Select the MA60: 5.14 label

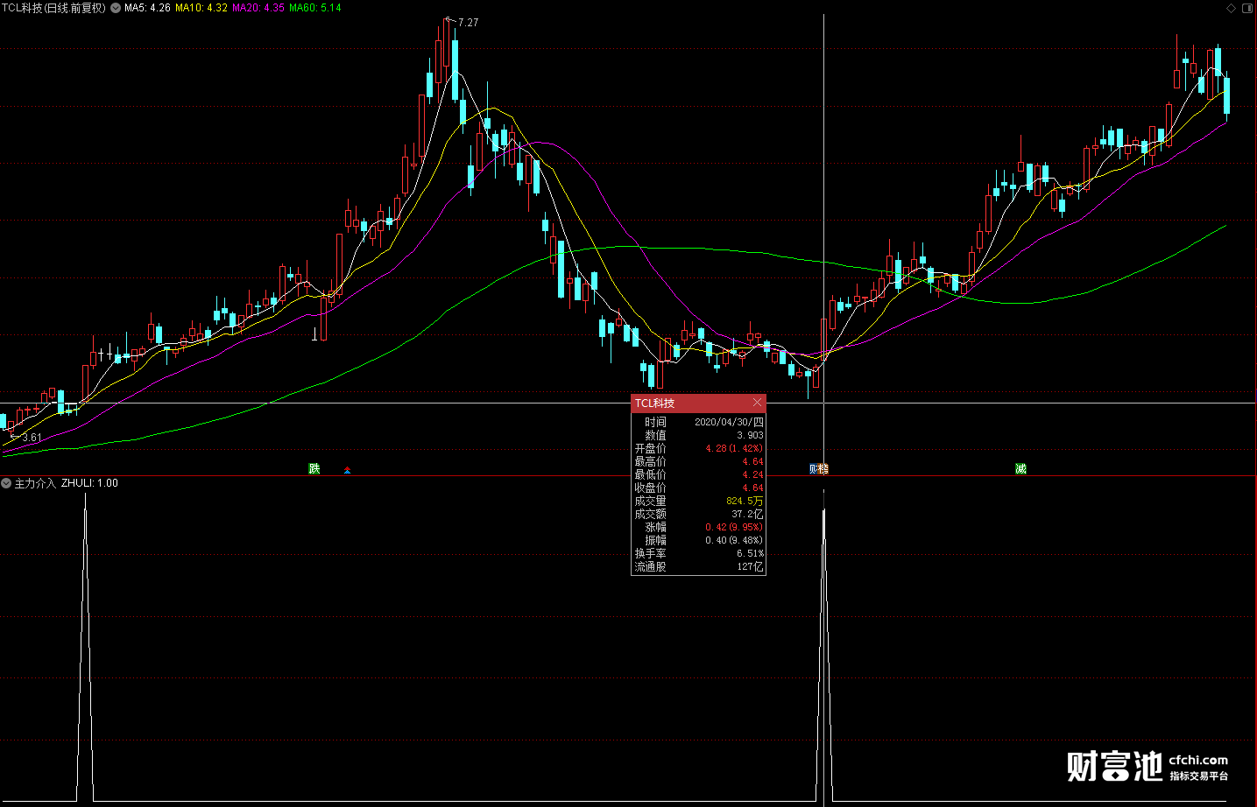pyautogui.click(x=315, y=8)
